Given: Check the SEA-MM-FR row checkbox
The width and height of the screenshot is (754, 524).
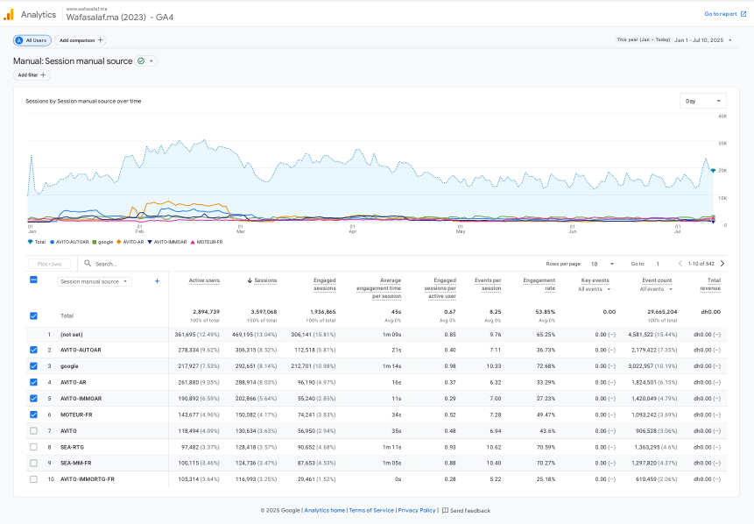Looking at the screenshot, I should coord(33,463).
